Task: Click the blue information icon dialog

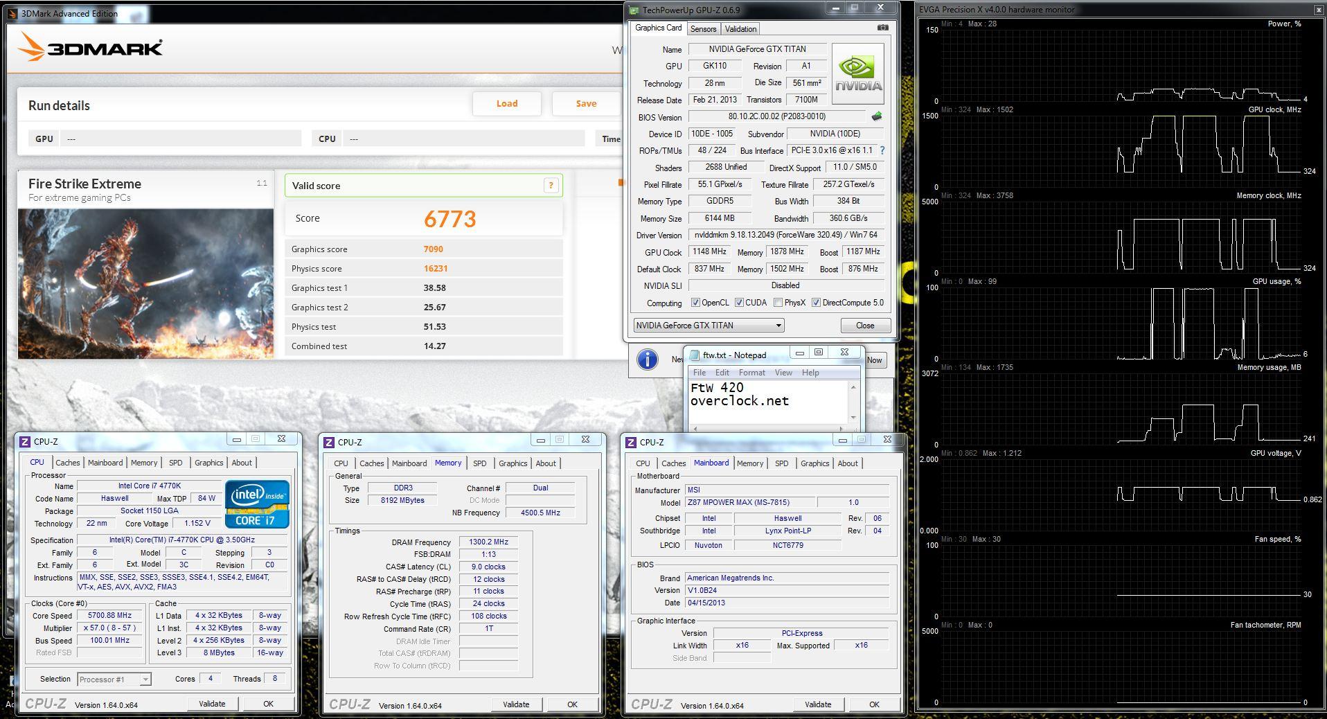Action: click(x=647, y=359)
